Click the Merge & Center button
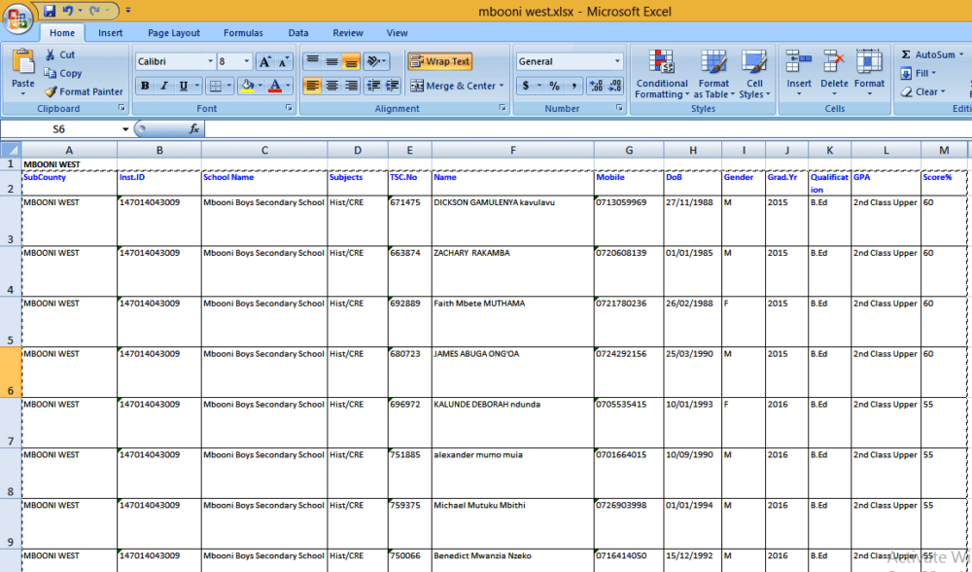972x572 pixels. coord(453,86)
